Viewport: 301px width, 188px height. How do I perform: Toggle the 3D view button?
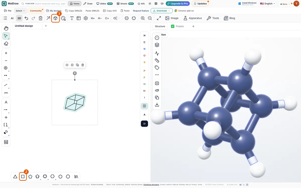19,18
